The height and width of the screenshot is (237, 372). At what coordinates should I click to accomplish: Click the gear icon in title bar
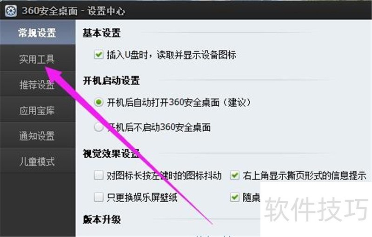click(x=11, y=11)
